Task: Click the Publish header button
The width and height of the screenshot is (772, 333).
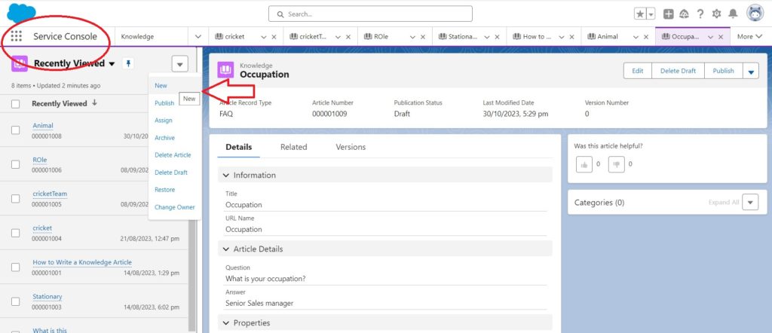Action: click(x=723, y=71)
